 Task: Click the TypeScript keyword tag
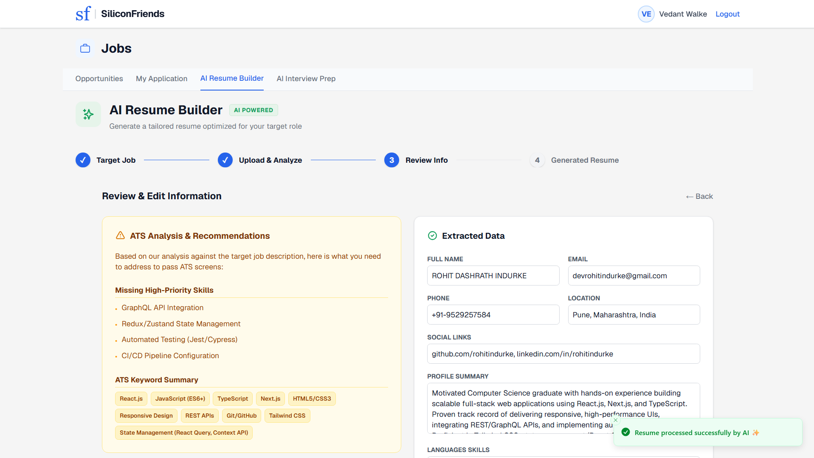point(233,399)
